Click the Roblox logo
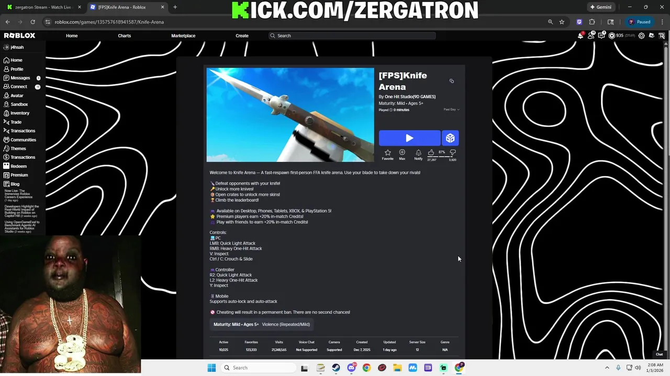 point(19,36)
